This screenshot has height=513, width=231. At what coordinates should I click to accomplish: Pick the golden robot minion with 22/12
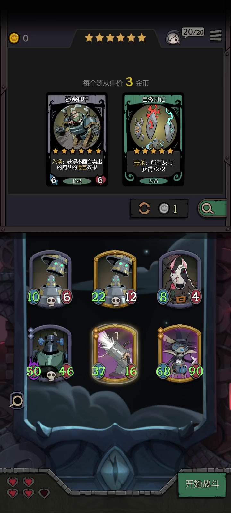pos(115,279)
